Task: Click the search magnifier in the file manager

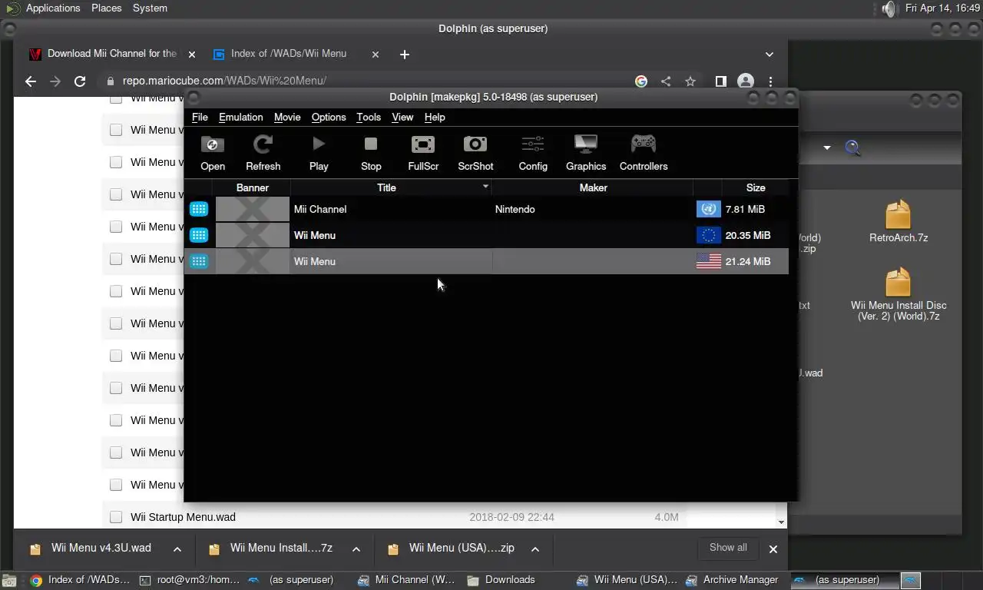Action: tap(853, 147)
